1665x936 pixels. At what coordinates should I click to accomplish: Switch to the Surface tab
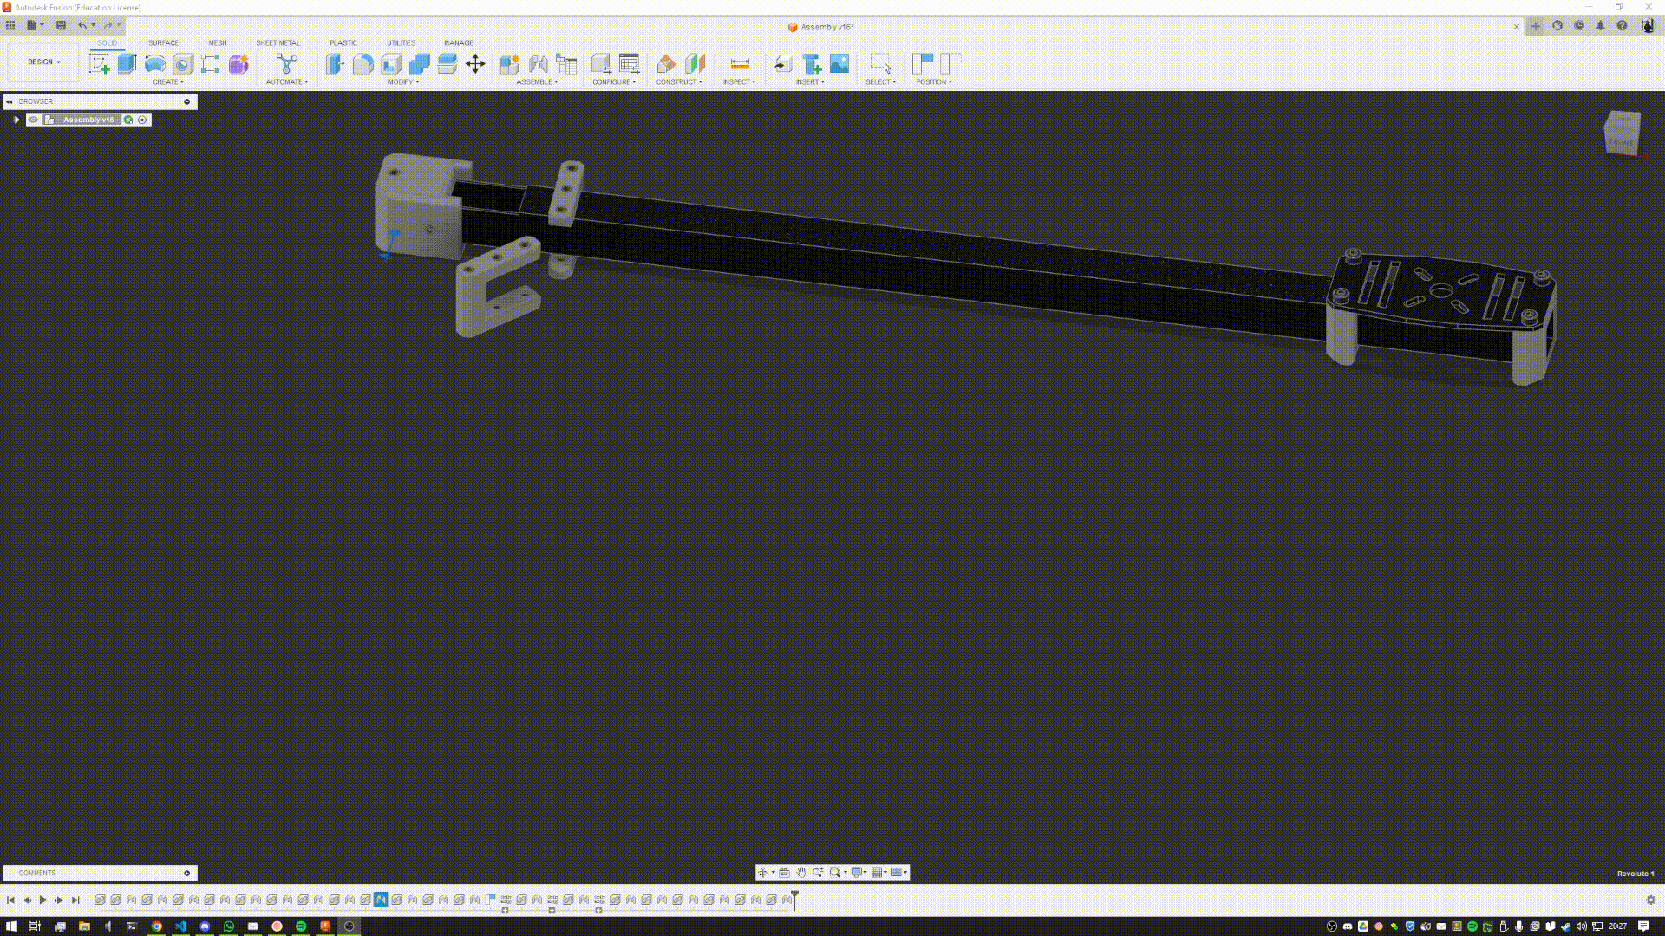click(x=163, y=42)
